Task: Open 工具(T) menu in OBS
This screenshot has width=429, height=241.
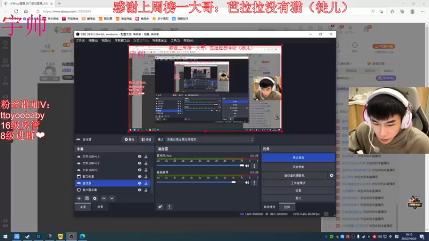Action: coord(175,41)
